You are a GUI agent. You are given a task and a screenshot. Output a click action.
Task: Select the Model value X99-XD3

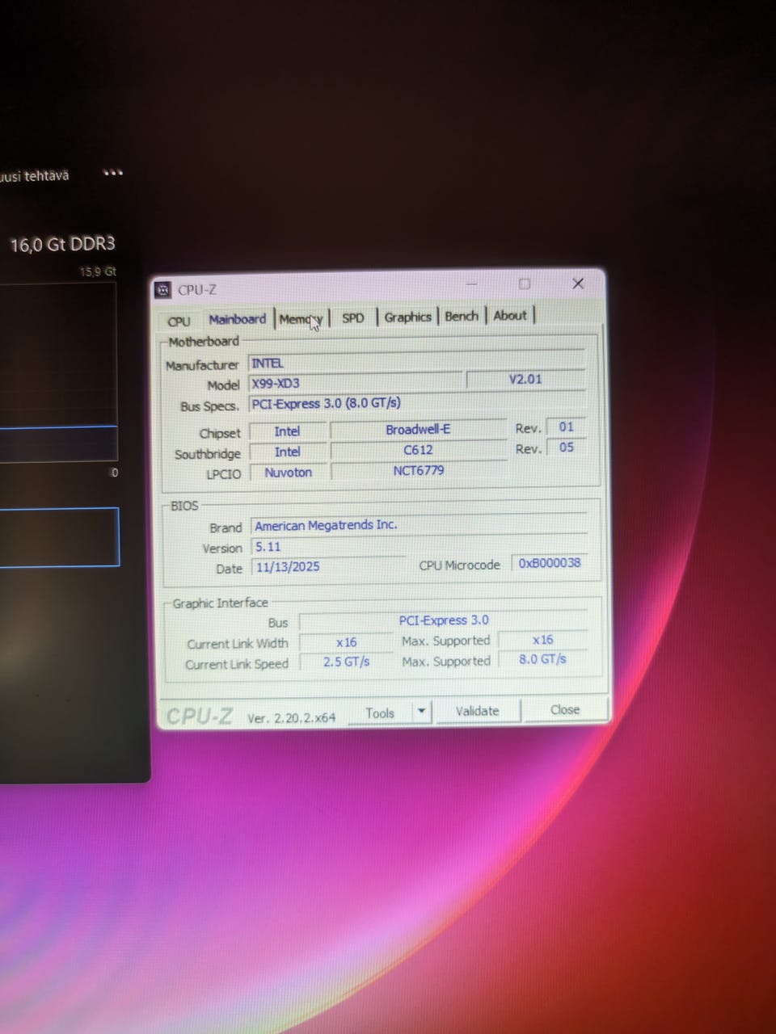point(356,382)
